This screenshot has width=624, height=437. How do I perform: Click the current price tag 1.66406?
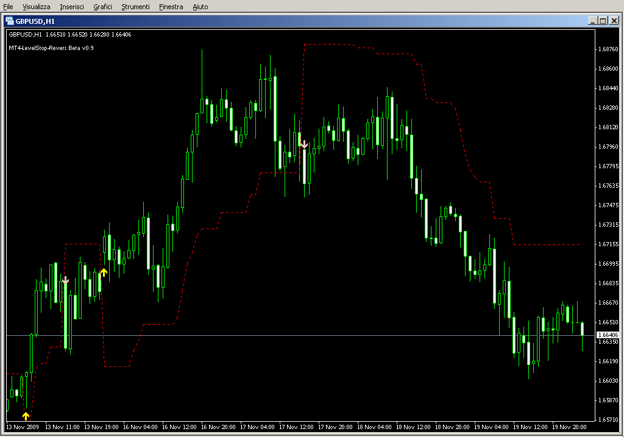pos(608,335)
